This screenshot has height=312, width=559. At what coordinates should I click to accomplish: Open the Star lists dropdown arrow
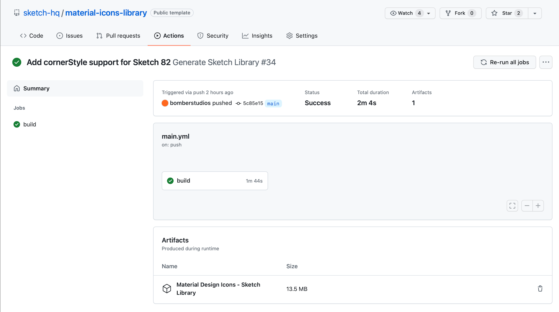tap(535, 13)
